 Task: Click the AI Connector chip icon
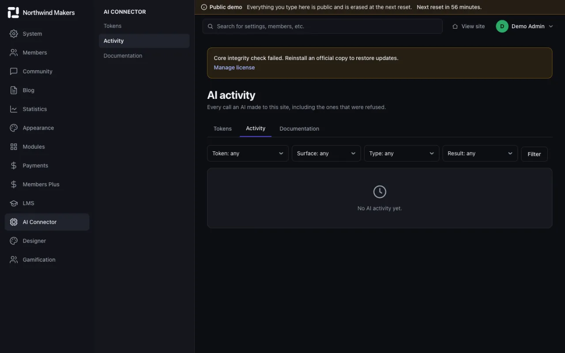pyautogui.click(x=14, y=222)
